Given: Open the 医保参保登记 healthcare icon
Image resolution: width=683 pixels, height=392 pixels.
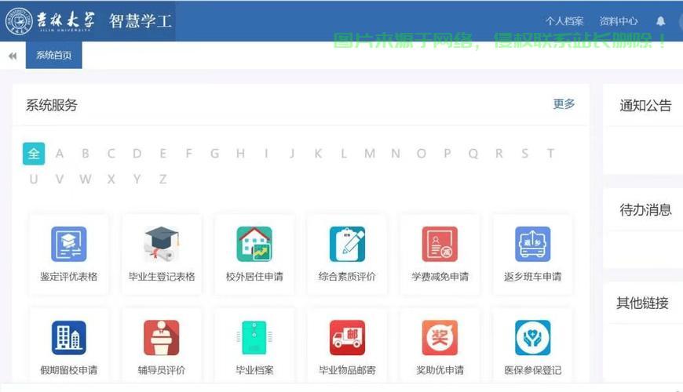Looking at the screenshot, I should point(533,338).
